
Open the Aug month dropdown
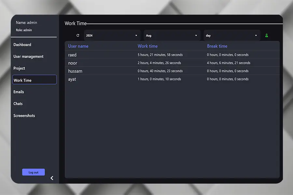tap(172, 35)
